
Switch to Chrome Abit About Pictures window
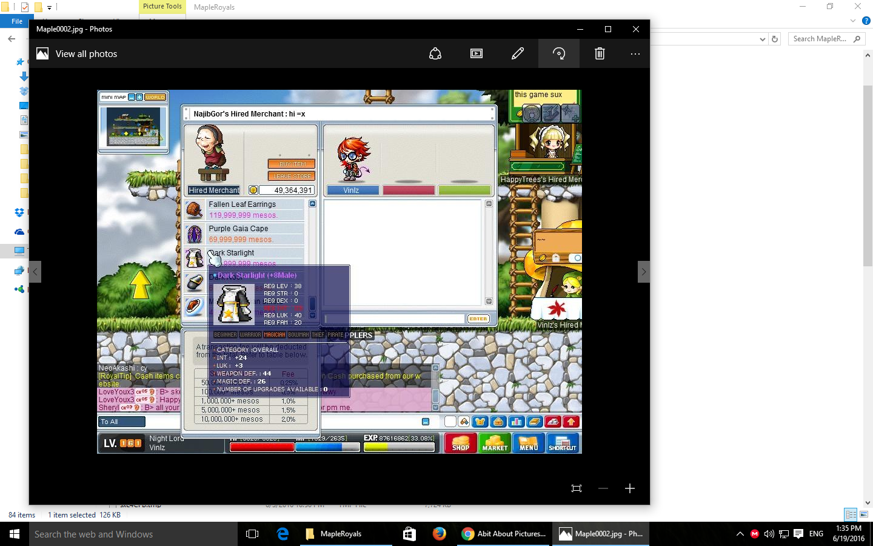[504, 534]
